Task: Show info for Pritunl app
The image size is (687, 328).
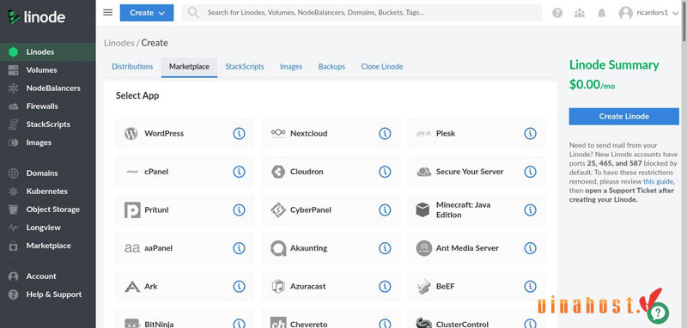Action: (239, 210)
